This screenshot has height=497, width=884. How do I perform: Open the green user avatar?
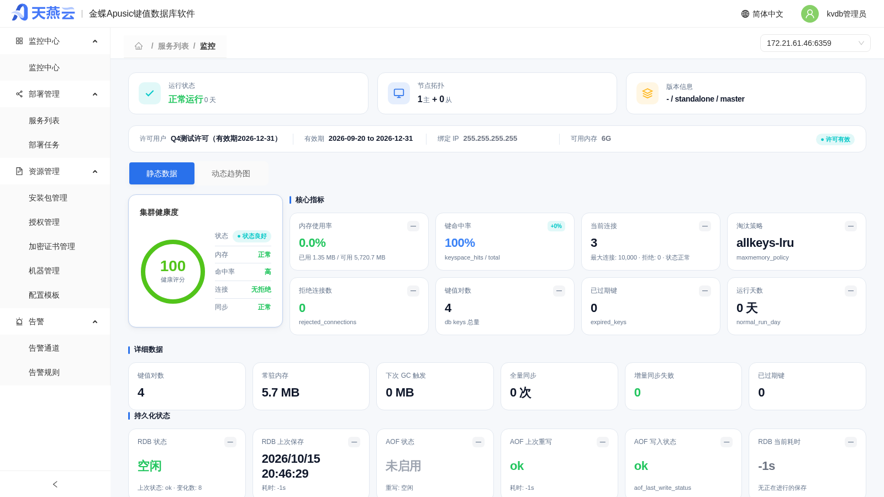point(810,14)
